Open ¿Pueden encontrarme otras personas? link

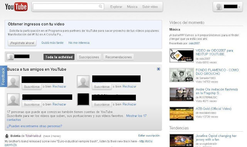point(34,126)
